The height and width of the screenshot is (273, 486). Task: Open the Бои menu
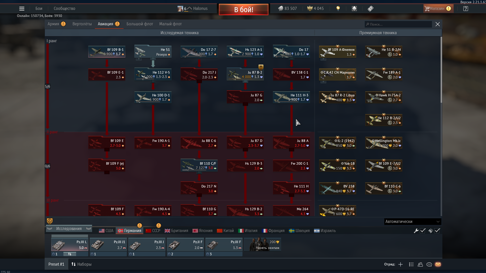(39, 9)
